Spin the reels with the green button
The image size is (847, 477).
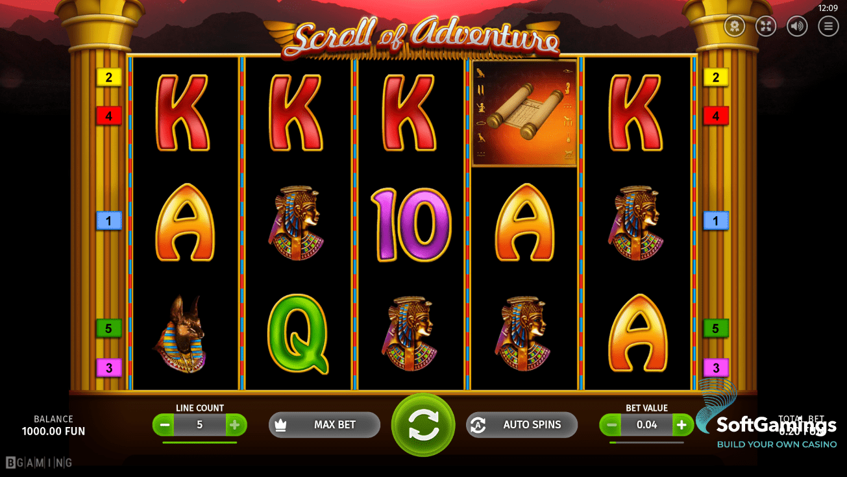click(x=423, y=425)
